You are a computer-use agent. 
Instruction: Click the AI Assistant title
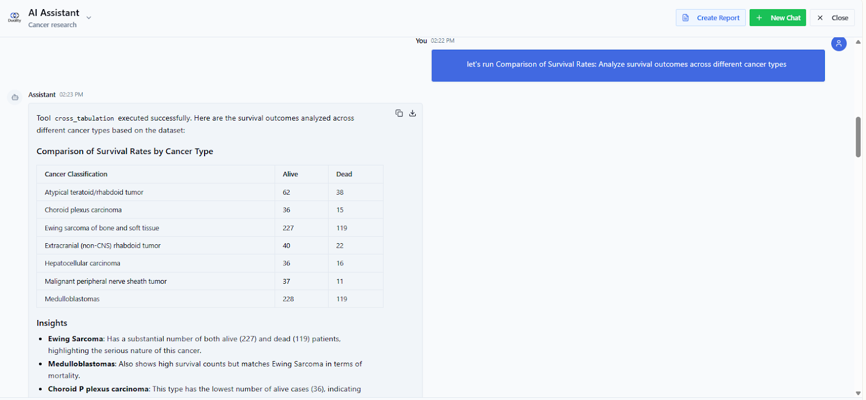coord(54,12)
